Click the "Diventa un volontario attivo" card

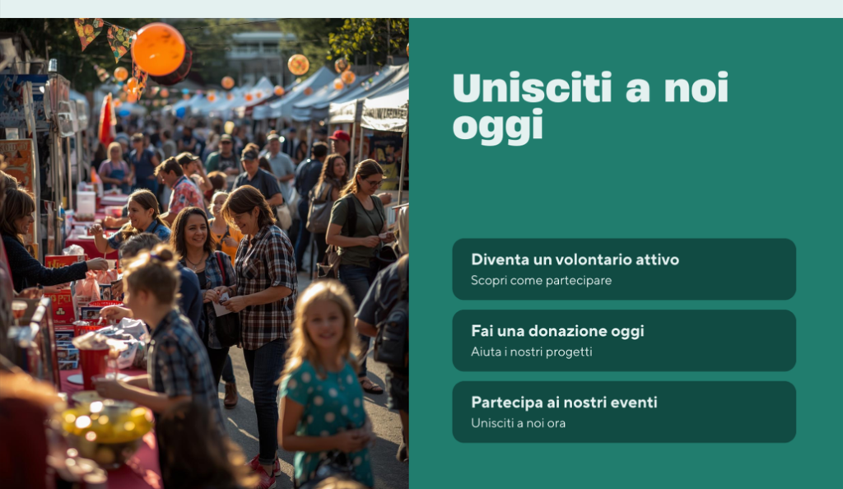click(x=624, y=269)
